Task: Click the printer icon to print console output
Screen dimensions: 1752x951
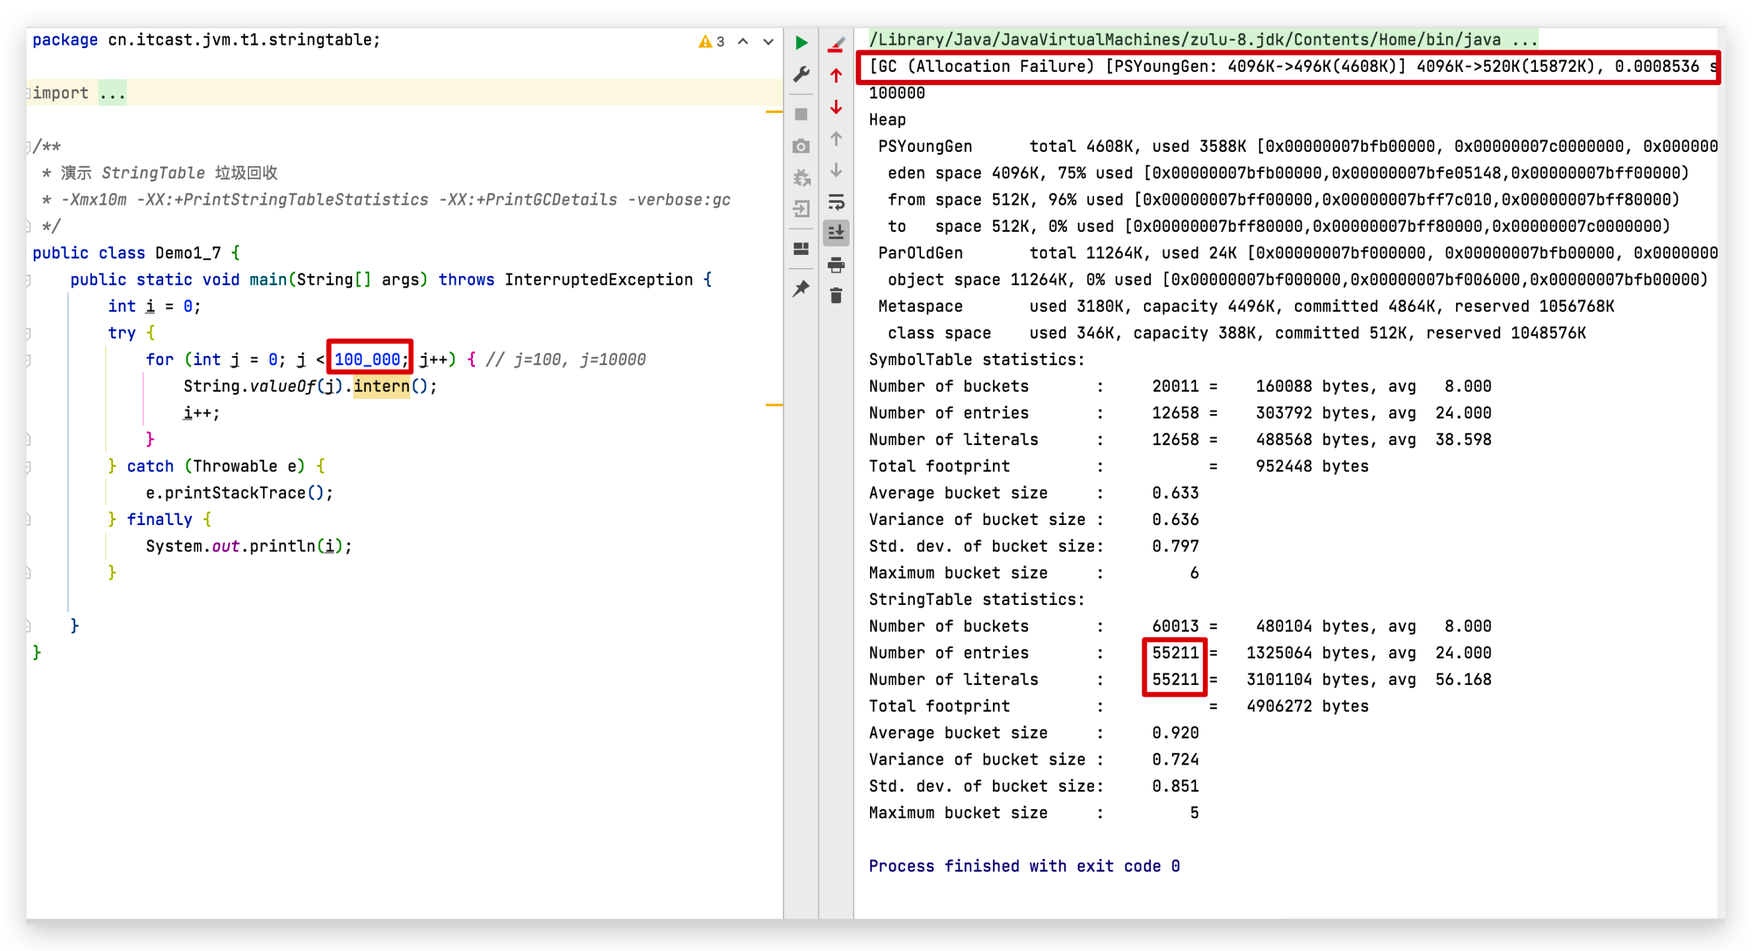Action: [x=836, y=264]
